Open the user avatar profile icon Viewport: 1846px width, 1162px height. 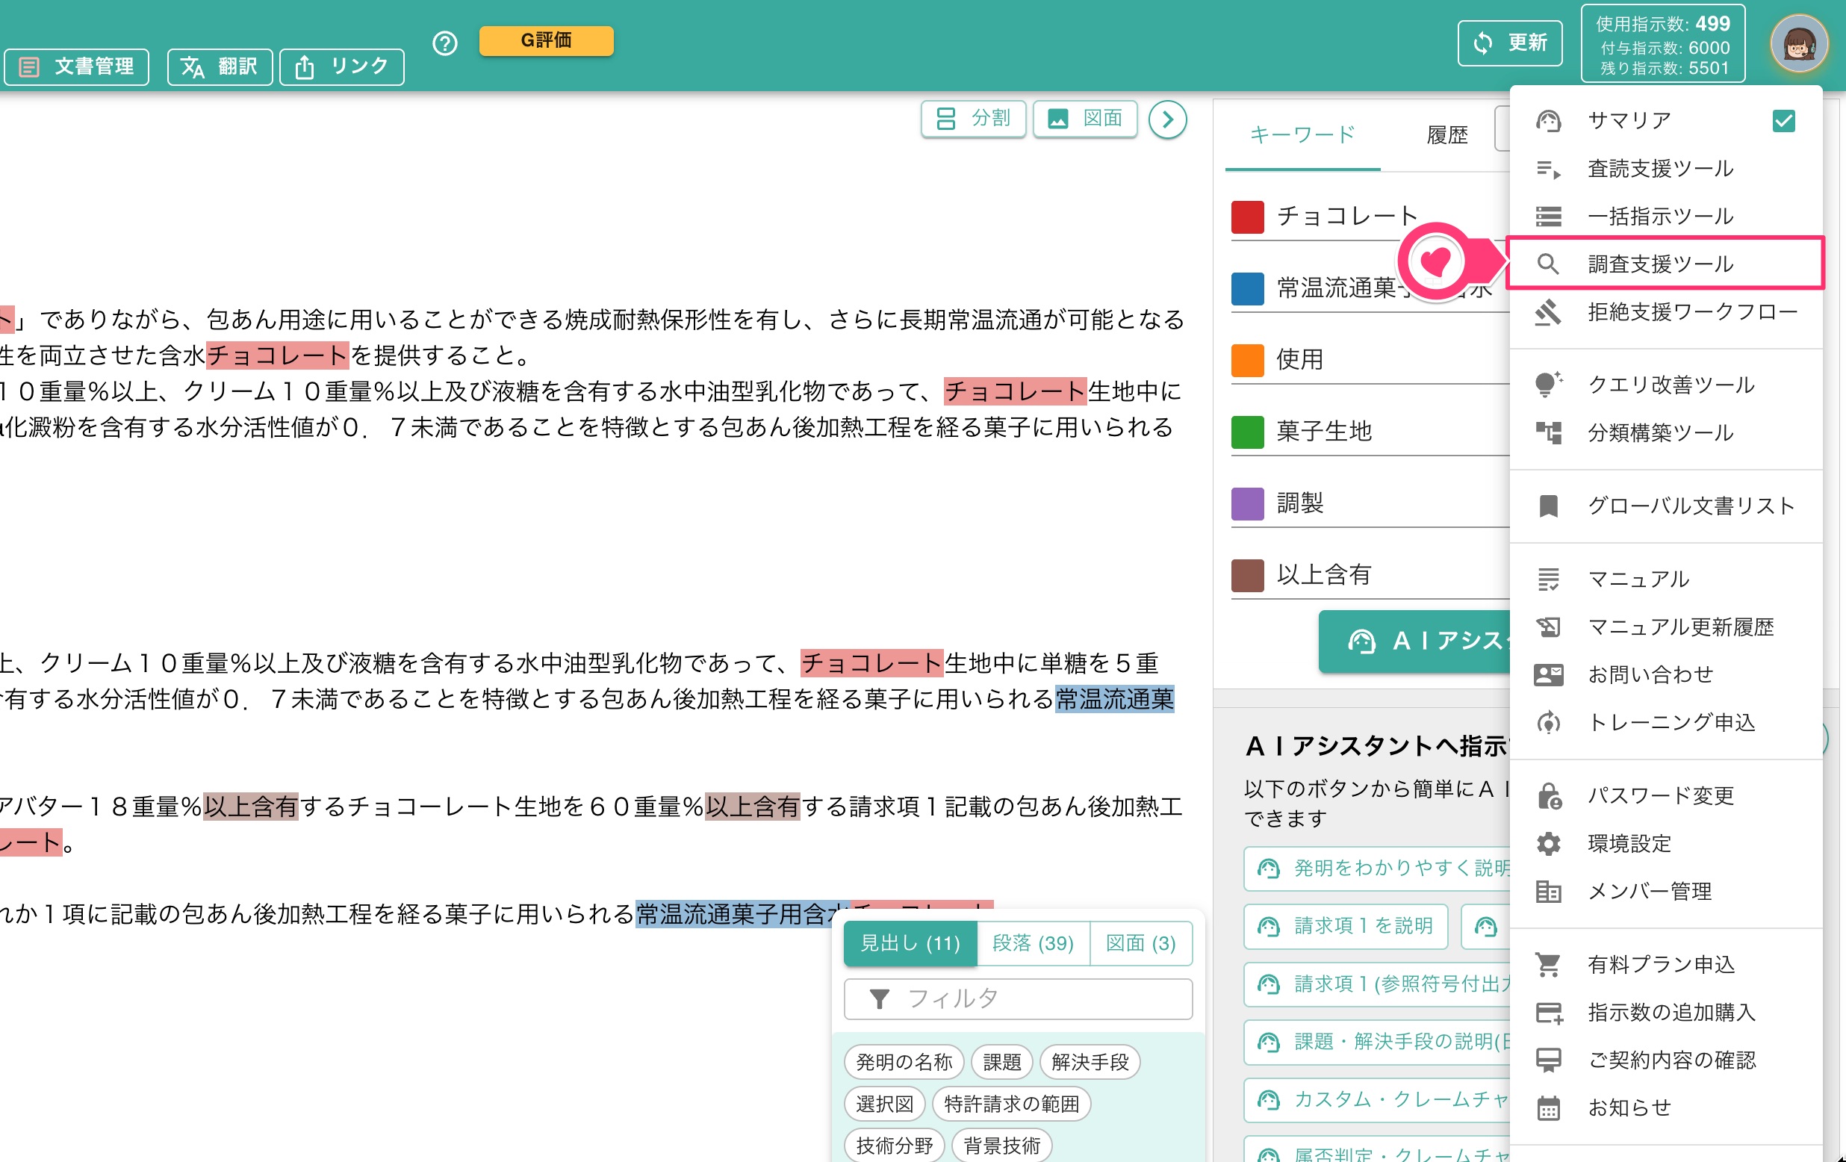coord(1798,44)
